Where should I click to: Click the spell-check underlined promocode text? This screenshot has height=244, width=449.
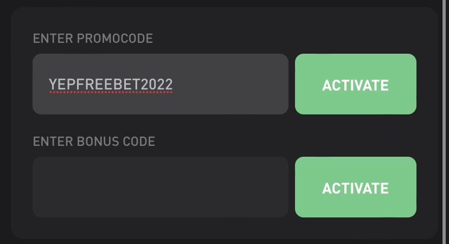click(x=111, y=84)
